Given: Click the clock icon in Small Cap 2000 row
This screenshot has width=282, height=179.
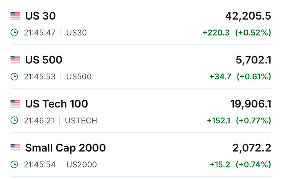Looking at the screenshot, I should pos(15,164).
